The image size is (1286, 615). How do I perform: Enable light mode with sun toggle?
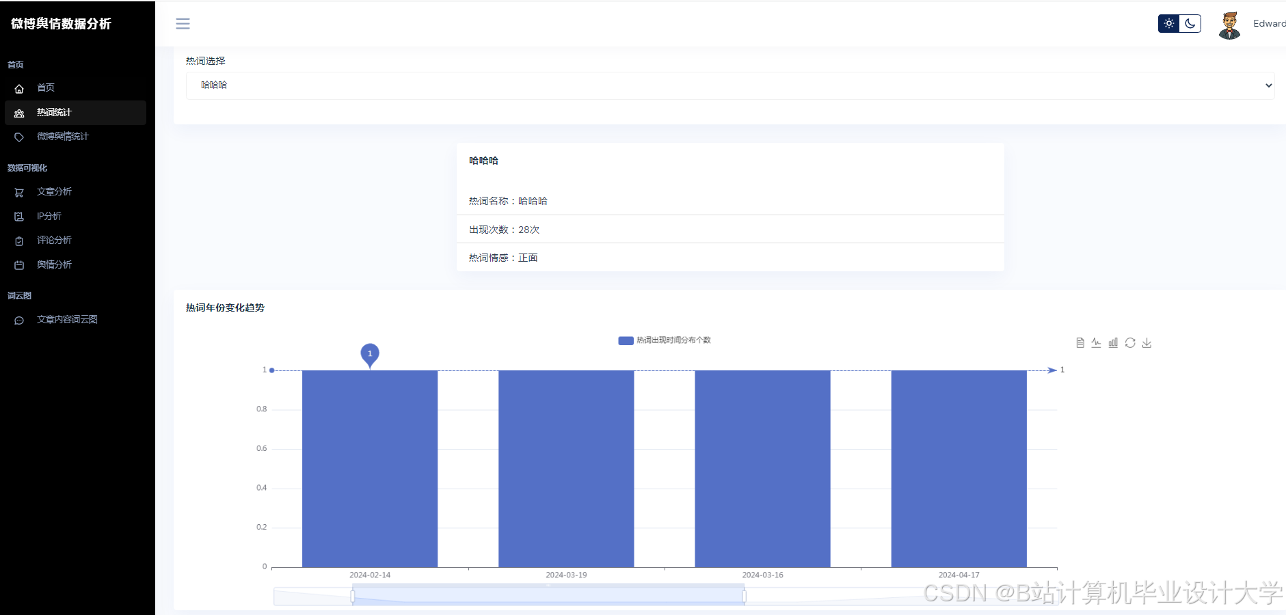coord(1170,23)
